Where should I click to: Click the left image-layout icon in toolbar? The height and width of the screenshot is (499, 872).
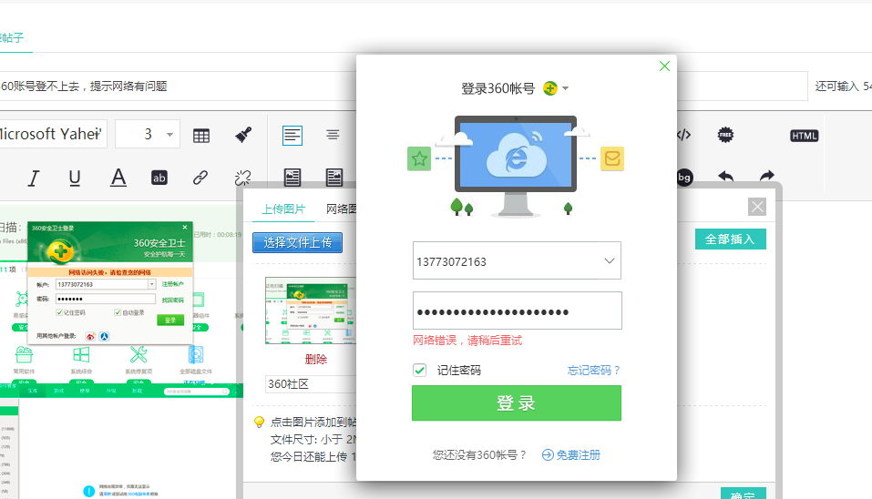point(292,178)
